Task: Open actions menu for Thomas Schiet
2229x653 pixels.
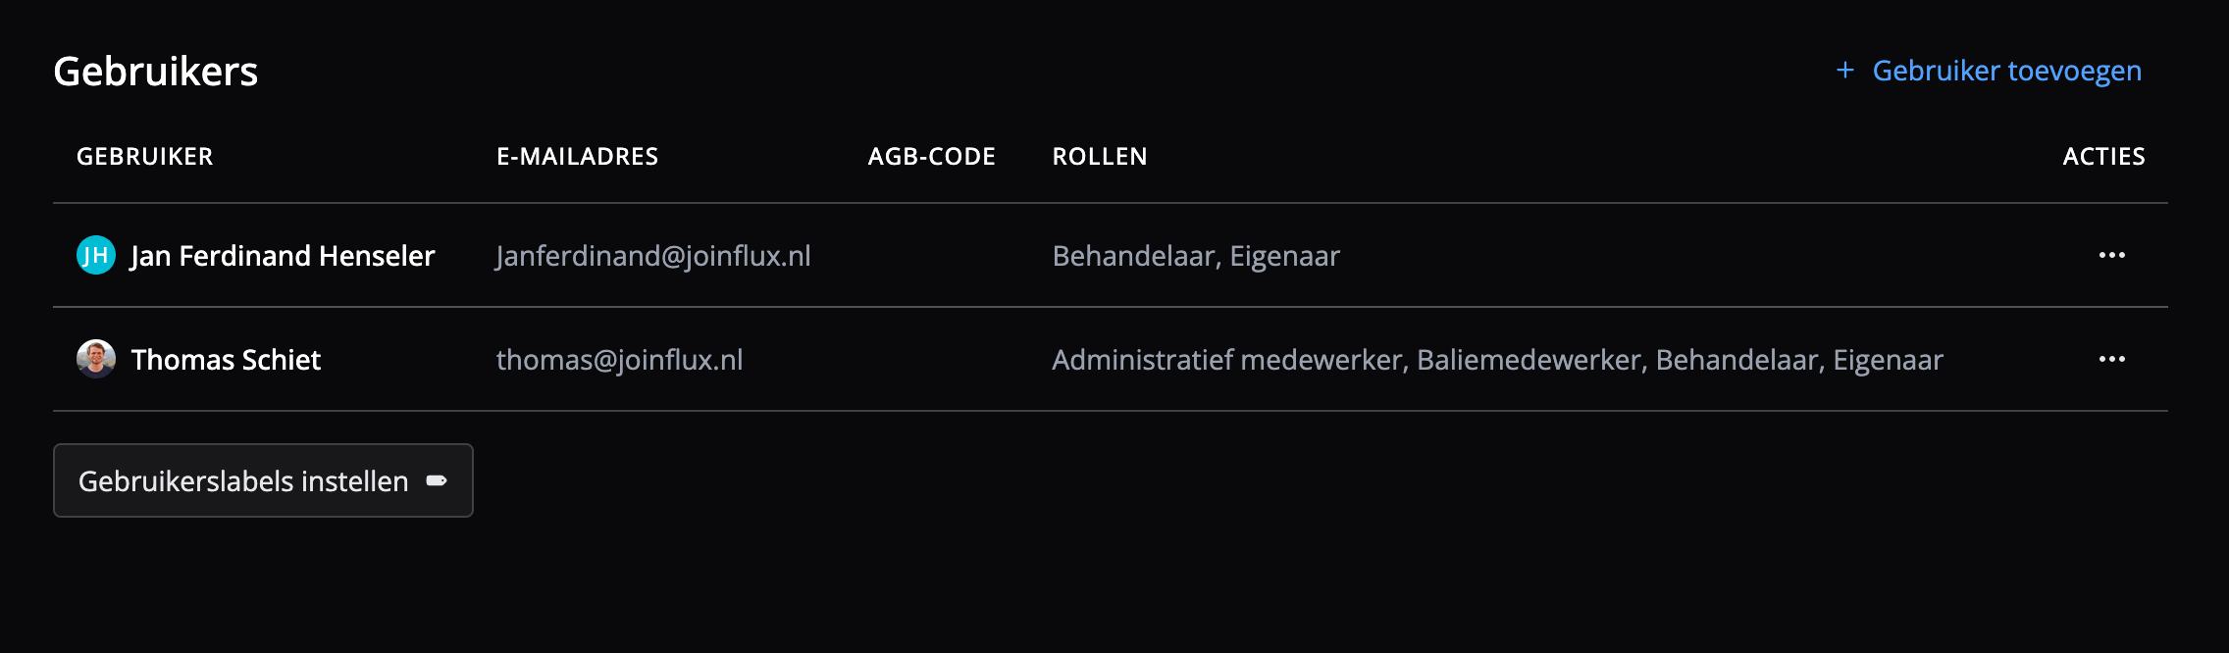Action: [2111, 359]
